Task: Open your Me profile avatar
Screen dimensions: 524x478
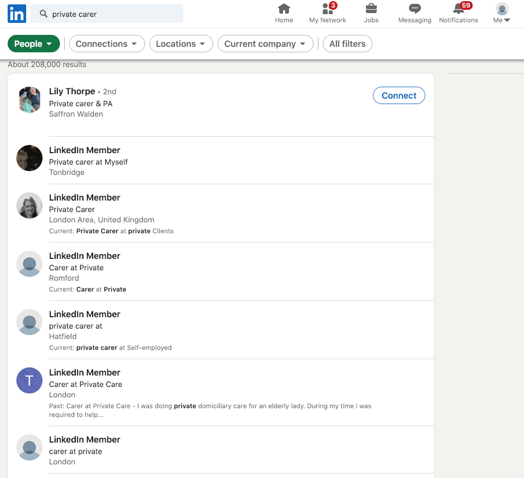Action: [x=501, y=9]
